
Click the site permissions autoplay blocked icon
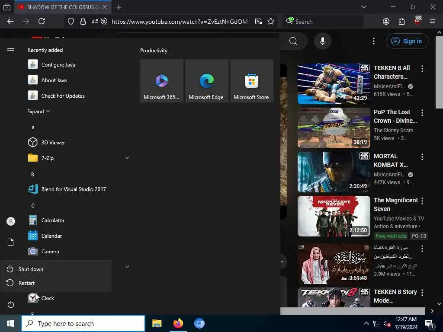[104, 22]
